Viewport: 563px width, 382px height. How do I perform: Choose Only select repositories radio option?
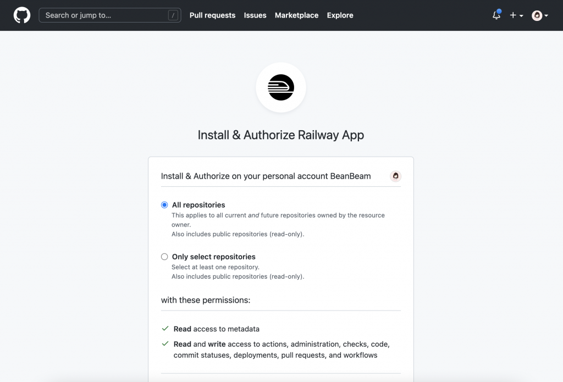(164, 257)
